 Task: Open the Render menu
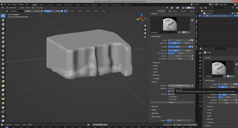click(x=14, y=4)
